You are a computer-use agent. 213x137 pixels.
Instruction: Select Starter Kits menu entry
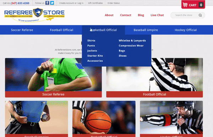[x=95, y=56]
